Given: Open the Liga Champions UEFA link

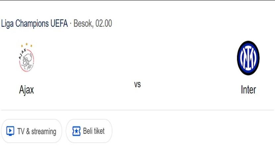Looking at the screenshot, I should 34,23.
